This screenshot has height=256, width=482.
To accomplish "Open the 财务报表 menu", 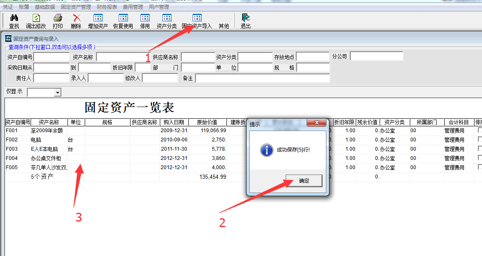I will 107,7.
